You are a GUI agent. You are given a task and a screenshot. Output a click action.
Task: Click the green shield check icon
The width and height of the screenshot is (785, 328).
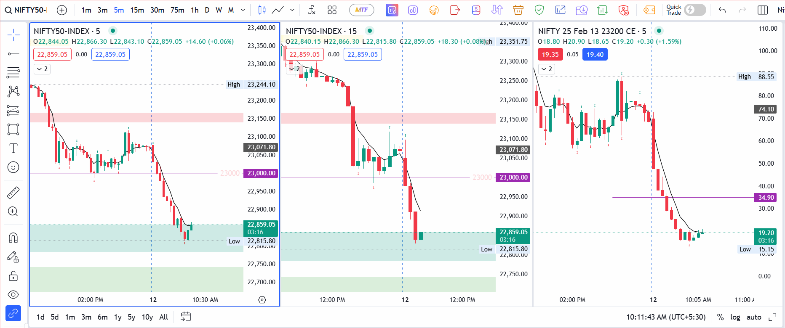click(539, 10)
